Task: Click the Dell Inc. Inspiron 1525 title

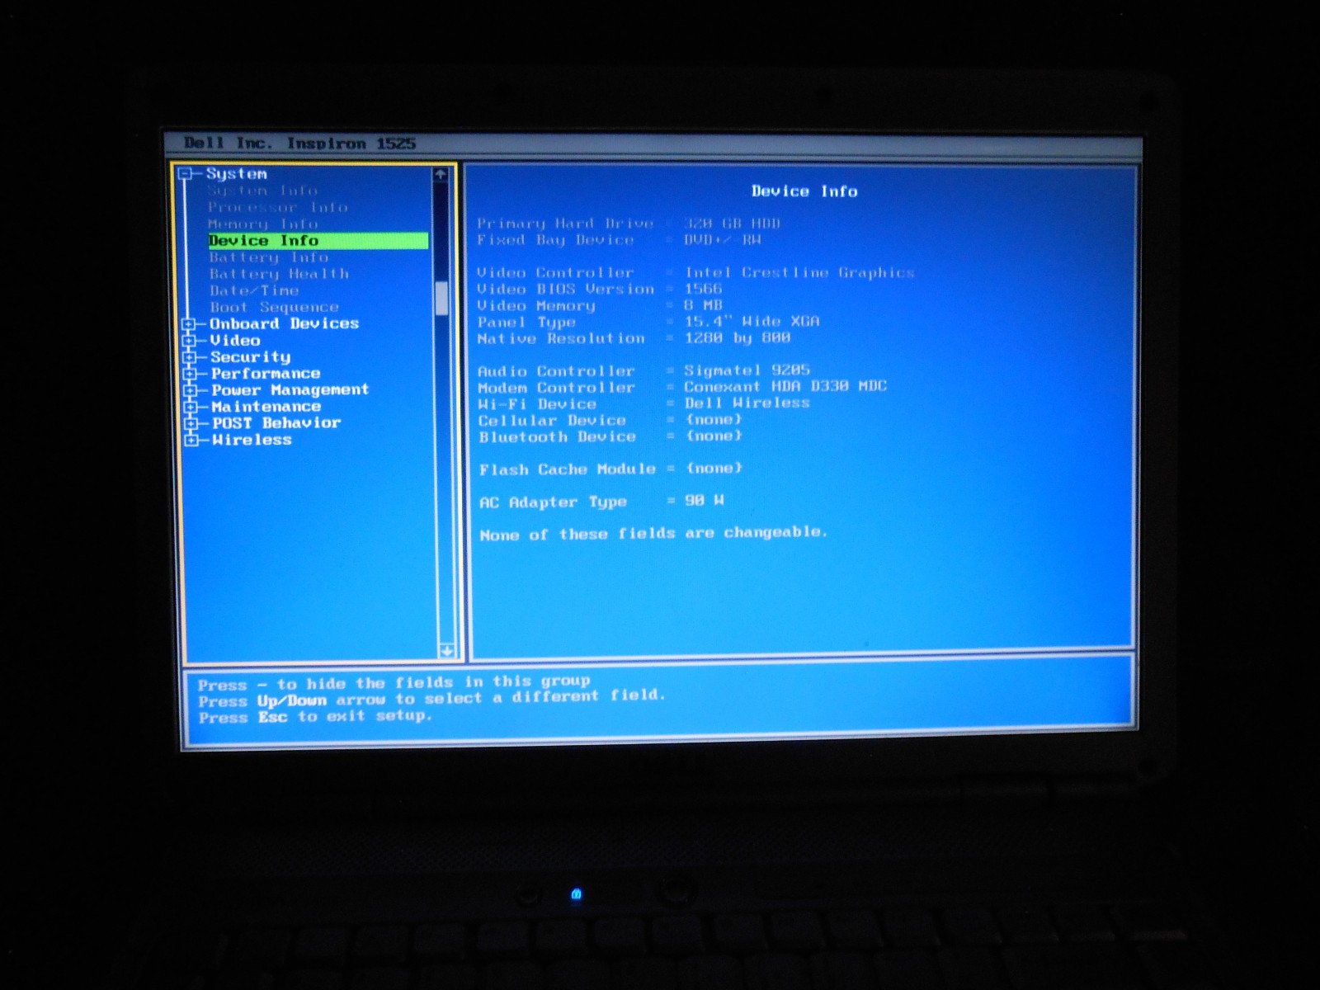Action: 299,144
